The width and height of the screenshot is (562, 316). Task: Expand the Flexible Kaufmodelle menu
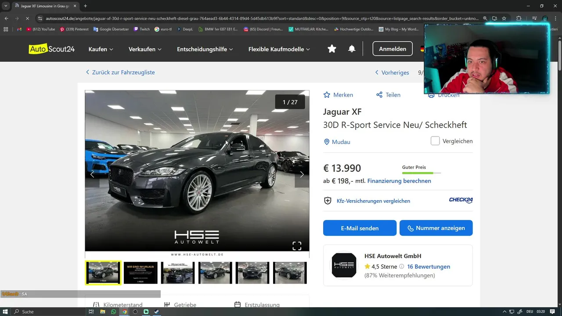pyautogui.click(x=279, y=49)
